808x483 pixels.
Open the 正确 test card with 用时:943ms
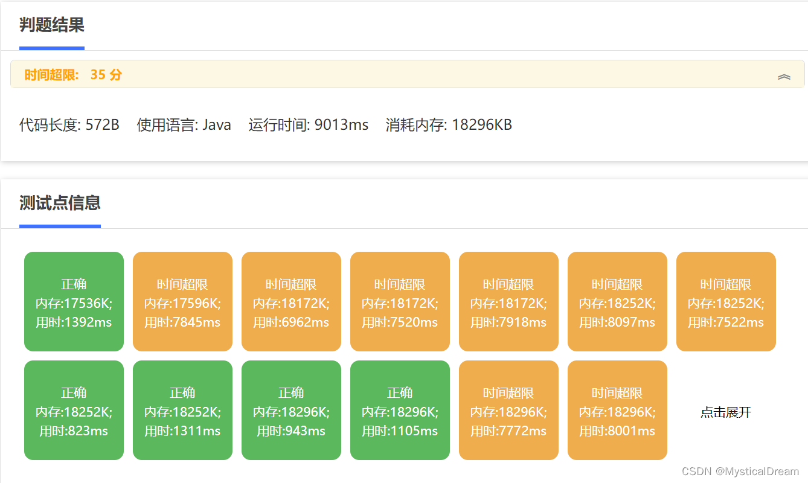click(x=291, y=410)
